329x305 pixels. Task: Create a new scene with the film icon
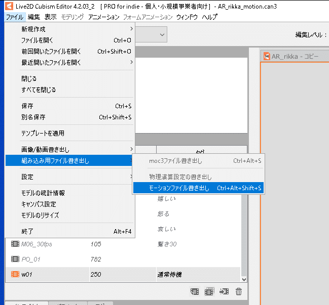point(195,291)
